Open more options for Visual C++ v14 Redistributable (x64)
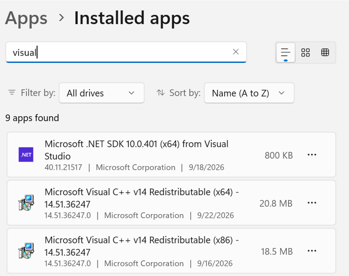The image size is (349, 276). click(x=312, y=203)
